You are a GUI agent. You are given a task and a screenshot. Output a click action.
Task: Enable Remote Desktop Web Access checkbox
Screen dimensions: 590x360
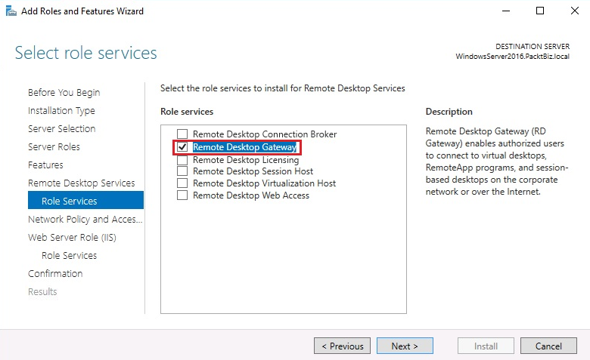(x=182, y=195)
